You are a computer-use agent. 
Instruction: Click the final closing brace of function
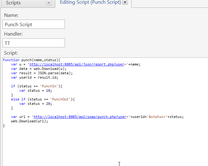[4, 125]
